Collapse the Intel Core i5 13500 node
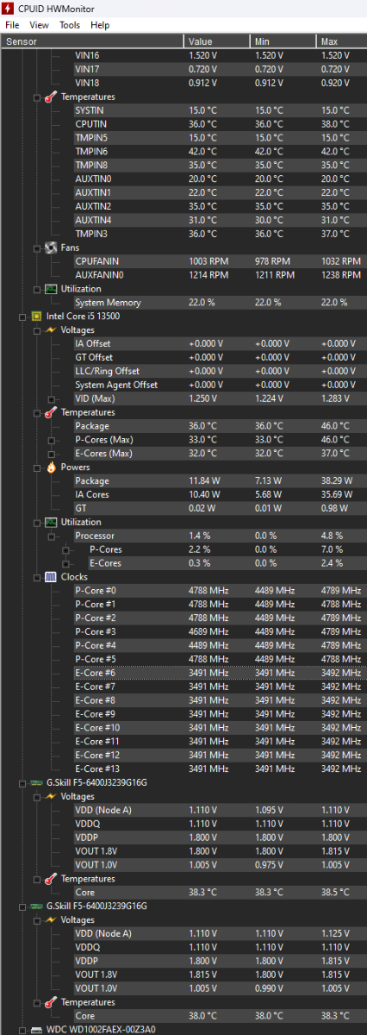 pyautogui.click(x=22, y=317)
